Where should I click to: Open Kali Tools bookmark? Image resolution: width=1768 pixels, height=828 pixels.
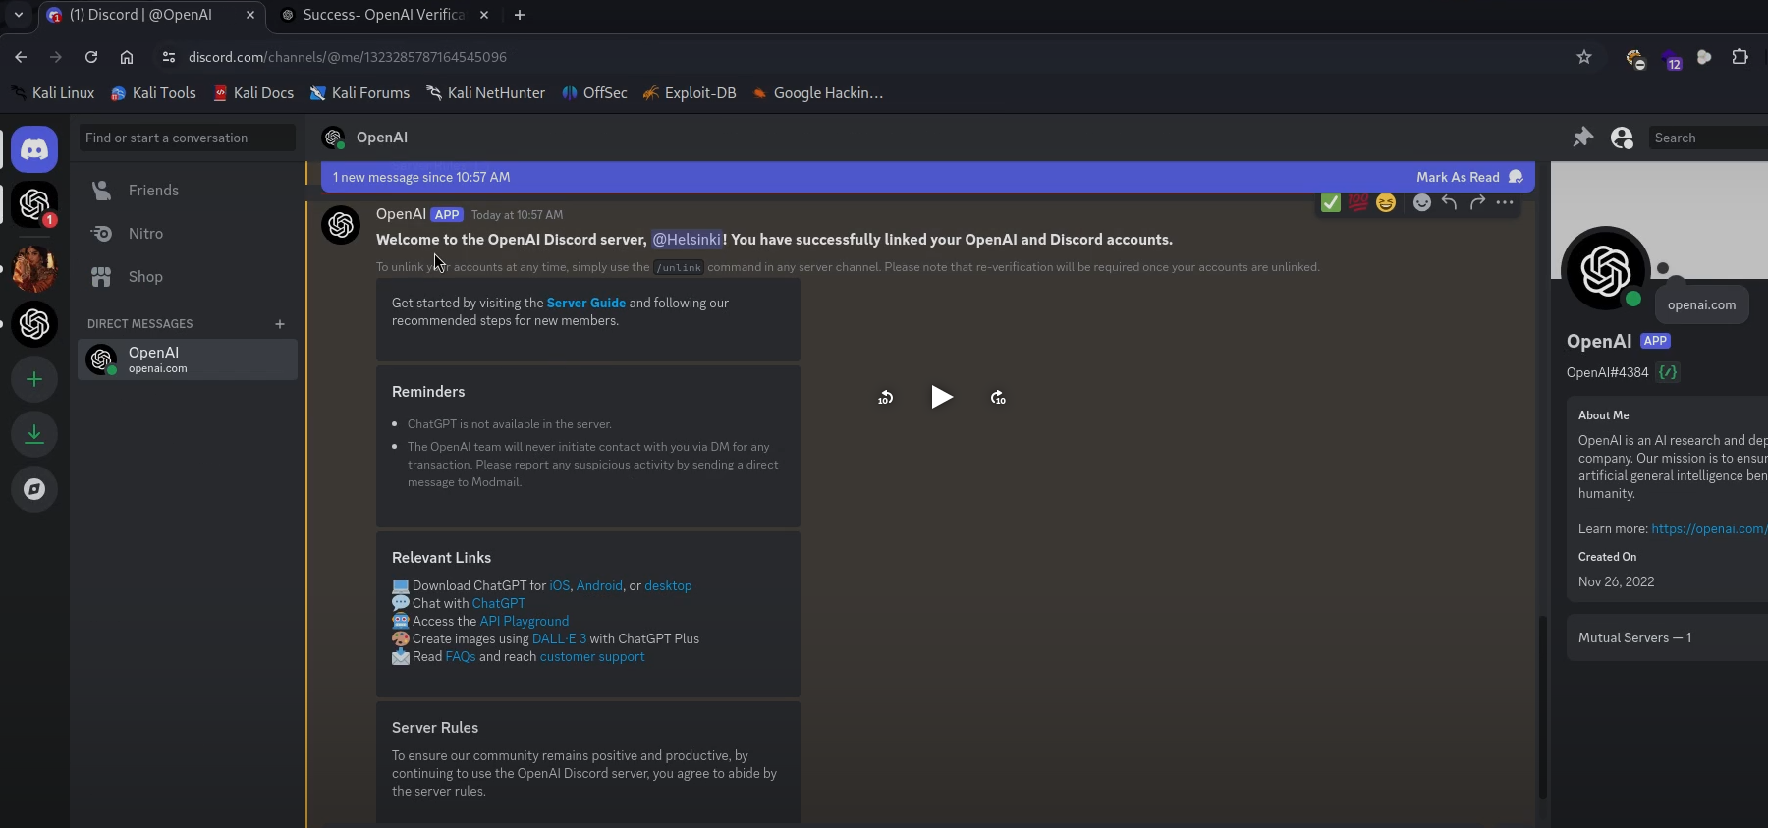click(153, 92)
